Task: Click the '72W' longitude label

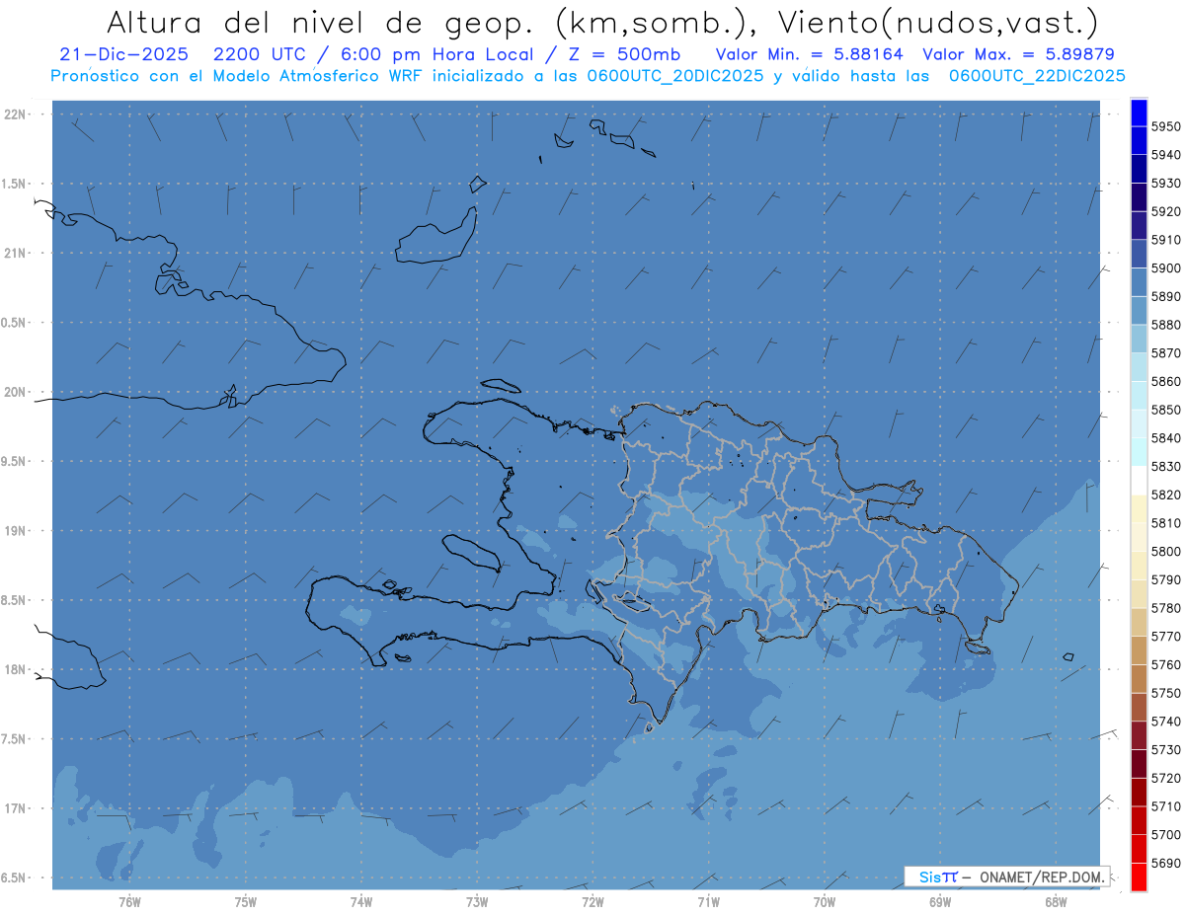Action: 592,901
